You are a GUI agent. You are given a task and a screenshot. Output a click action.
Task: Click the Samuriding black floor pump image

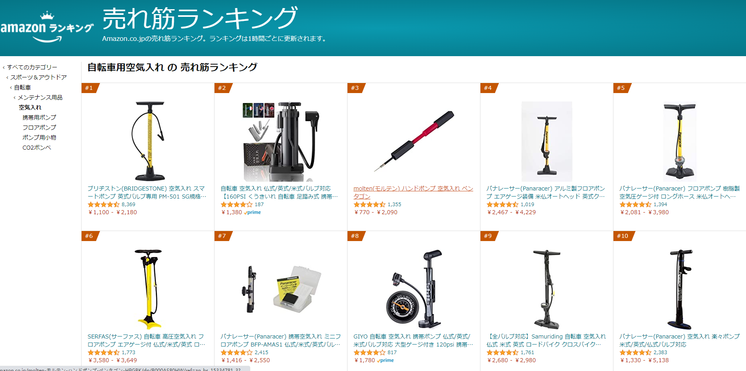(x=547, y=289)
